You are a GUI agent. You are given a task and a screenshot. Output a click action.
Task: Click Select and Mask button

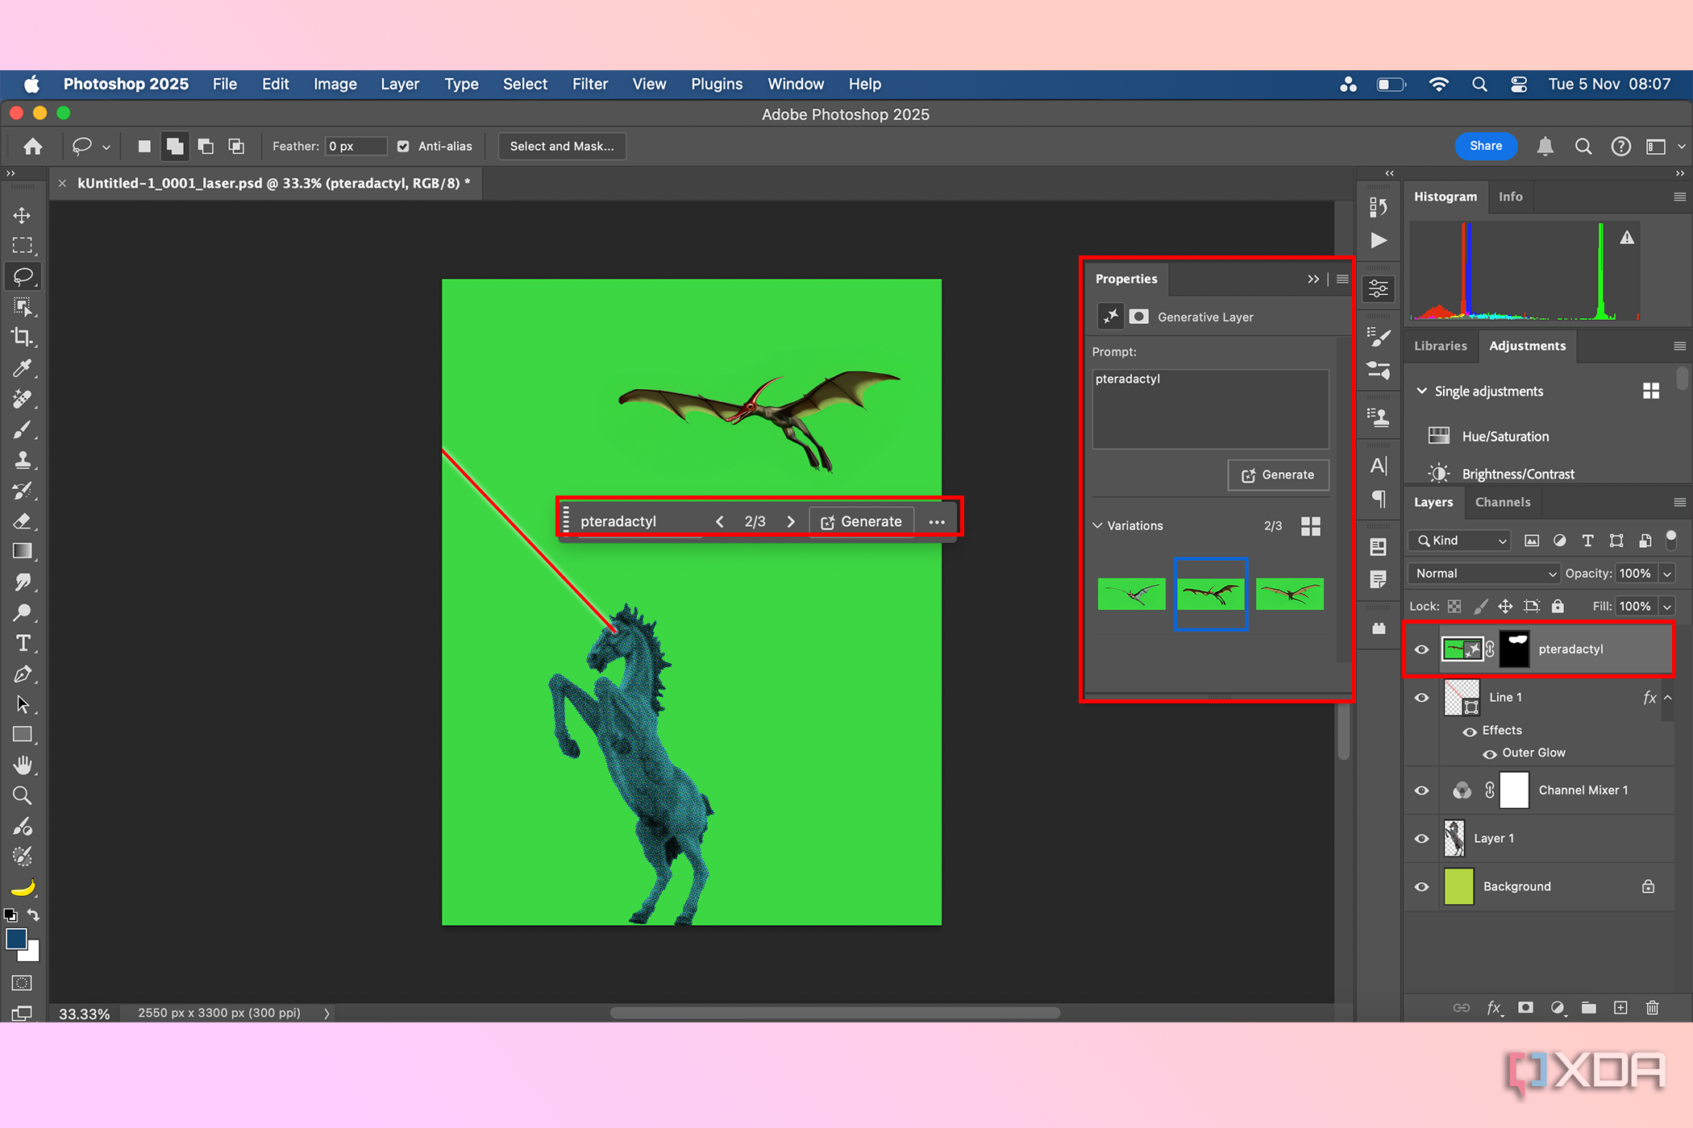click(562, 146)
